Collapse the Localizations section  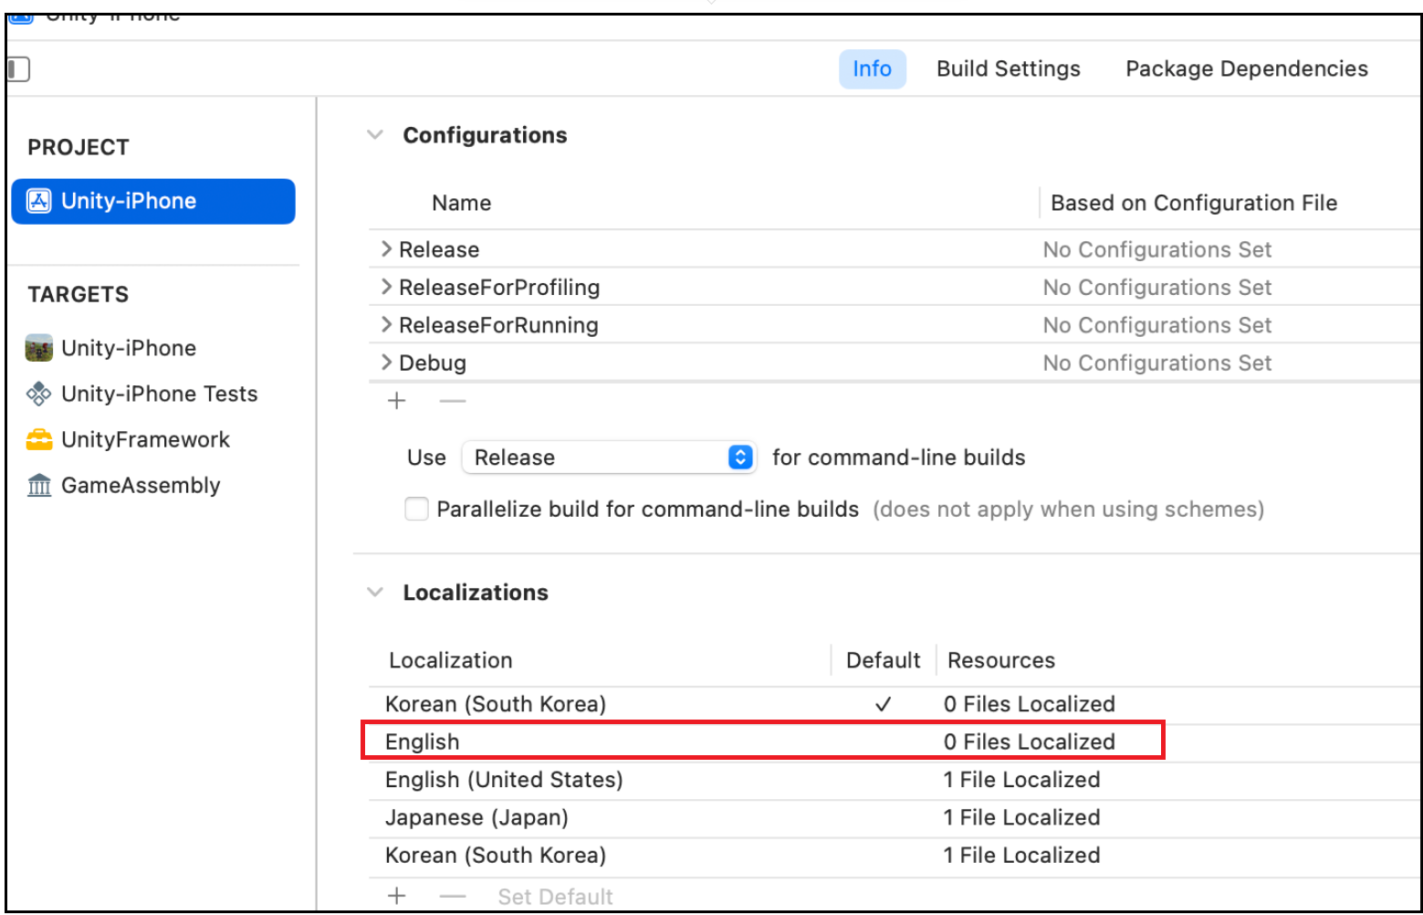374,592
